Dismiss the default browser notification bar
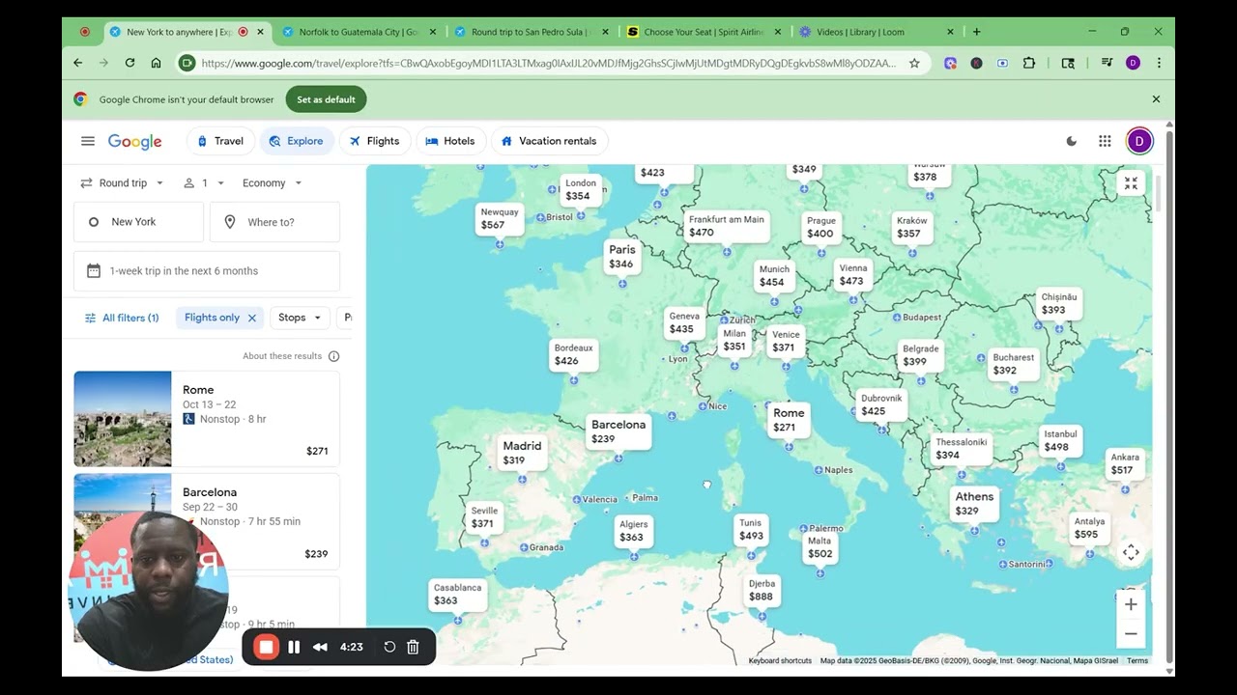Image resolution: width=1237 pixels, height=695 pixels. pyautogui.click(x=1156, y=99)
